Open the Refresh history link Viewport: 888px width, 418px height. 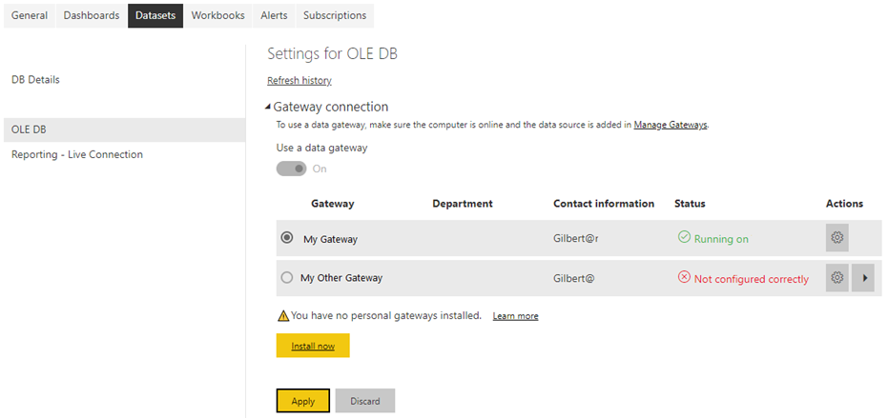[x=299, y=80]
